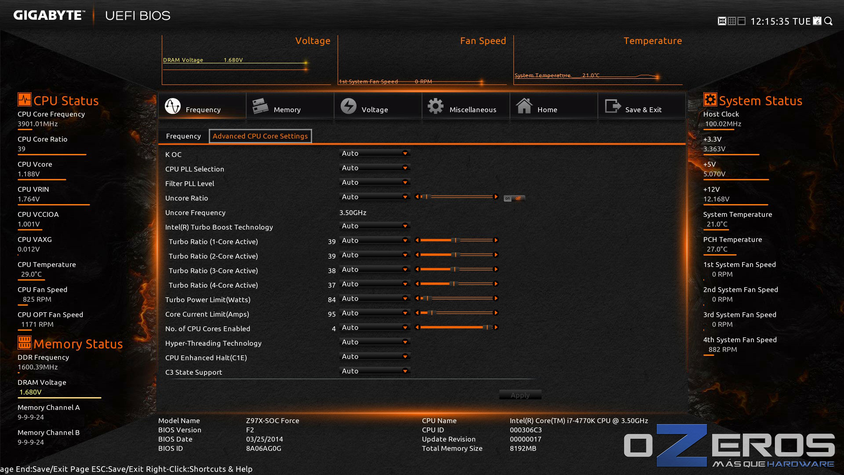Screen dimensions: 844x475
Task: Click the 3.50GHz Uncore Frequency value
Action: pos(353,212)
